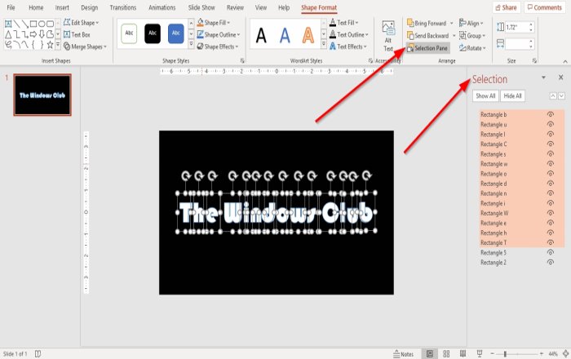Launch the Format Shape dialog from Shape Styles

point(242,61)
